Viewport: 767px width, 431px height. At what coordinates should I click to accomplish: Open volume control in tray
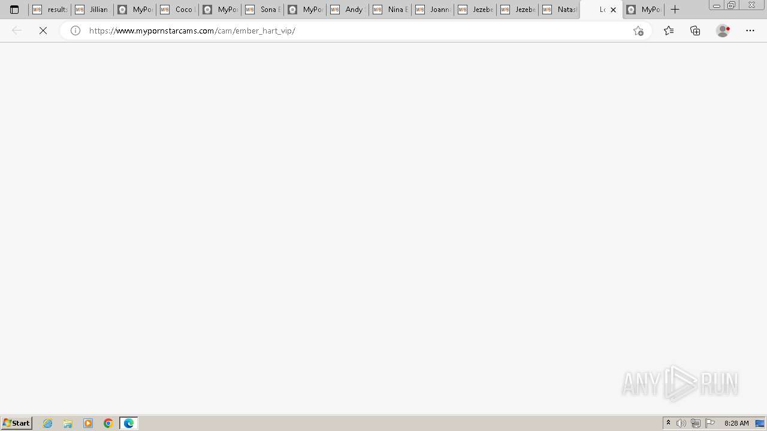click(681, 423)
